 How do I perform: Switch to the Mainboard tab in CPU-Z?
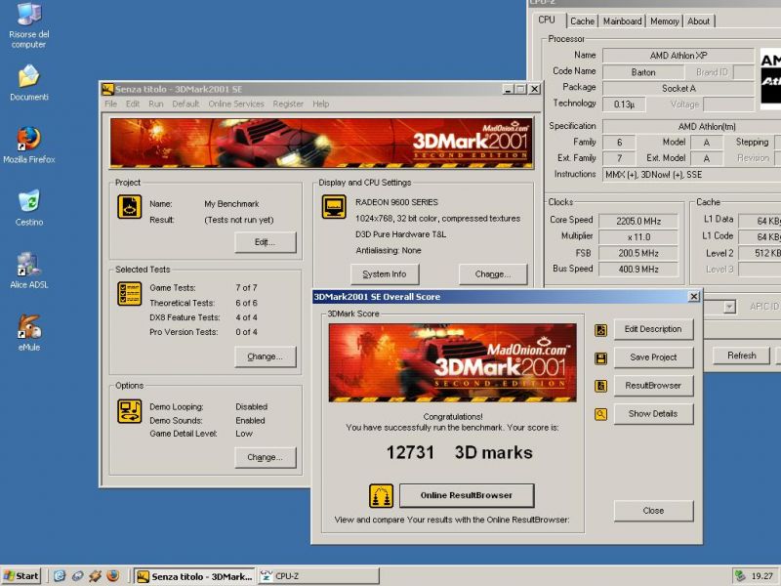coord(622,21)
